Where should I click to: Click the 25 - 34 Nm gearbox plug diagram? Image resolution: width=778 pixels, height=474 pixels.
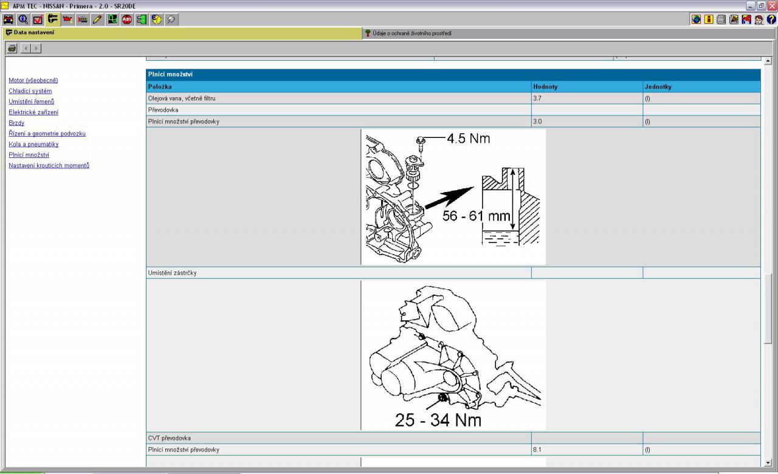coord(453,355)
